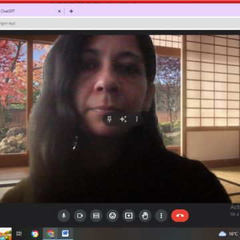Open a new browser tab

(71, 11)
